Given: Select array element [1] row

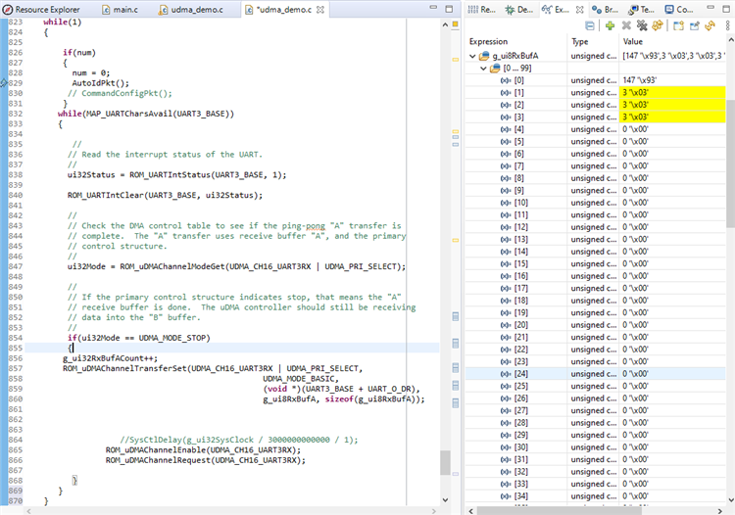Looking at the screenshot, I should click(595, 93).
